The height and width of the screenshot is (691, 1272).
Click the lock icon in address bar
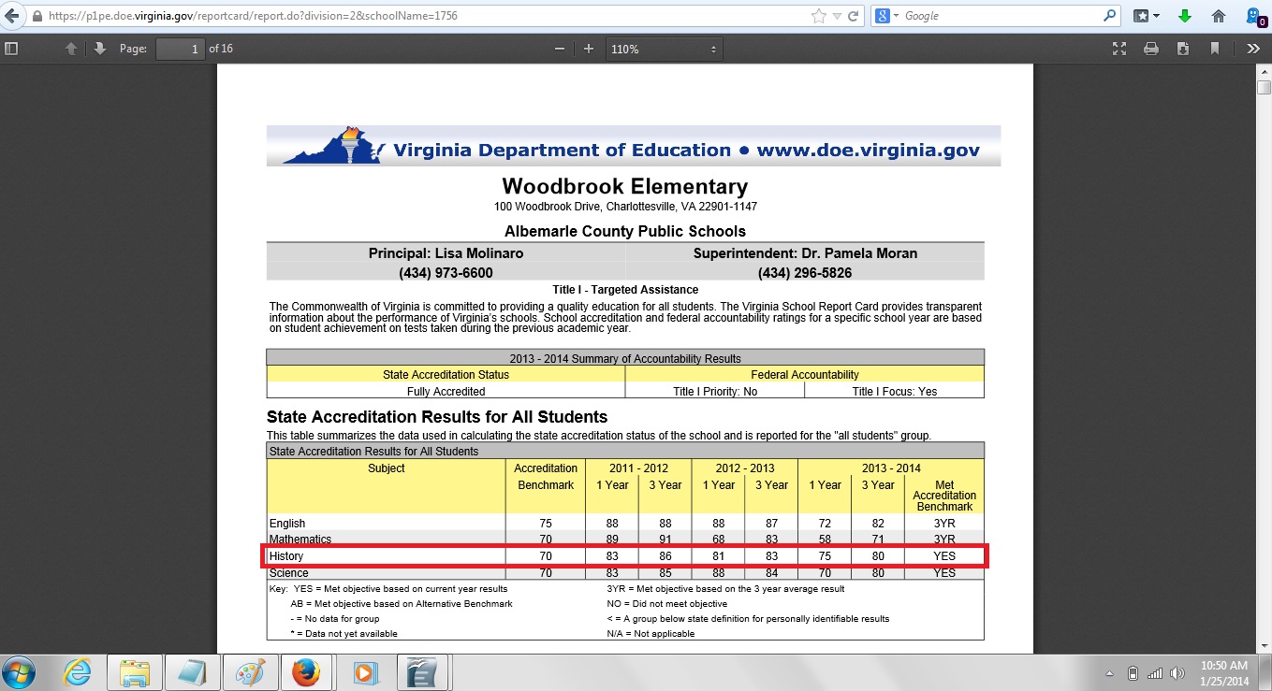(37, 16)
